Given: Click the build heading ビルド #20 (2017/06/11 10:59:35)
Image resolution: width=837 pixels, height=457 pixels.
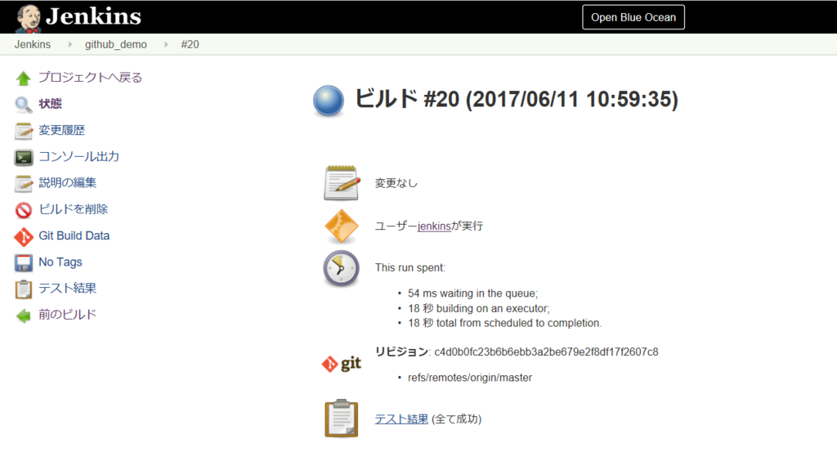Looking at the screenshot, I should [517, 99].
